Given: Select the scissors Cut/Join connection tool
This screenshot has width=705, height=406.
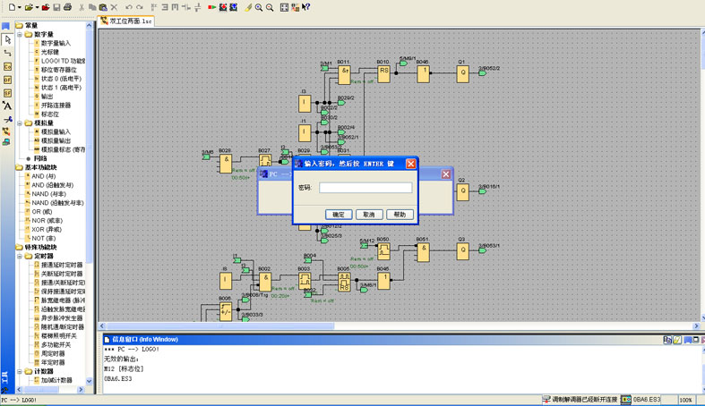Looking at the screenshot, I should [7, 119].
